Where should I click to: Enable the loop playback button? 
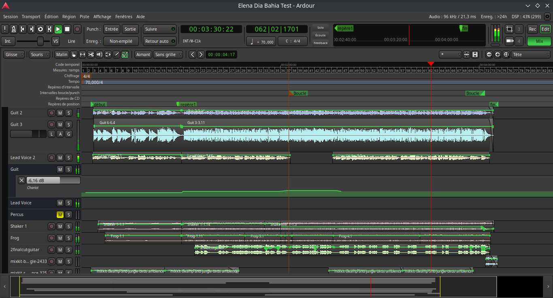click(40, 29)
